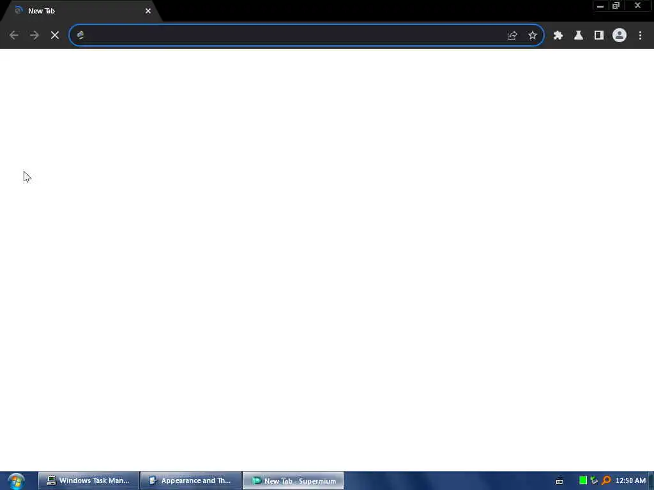The width and height of the screenshot is (654, 490).
Task: Open profile avatar menu
Action: (x=620, y=36)
